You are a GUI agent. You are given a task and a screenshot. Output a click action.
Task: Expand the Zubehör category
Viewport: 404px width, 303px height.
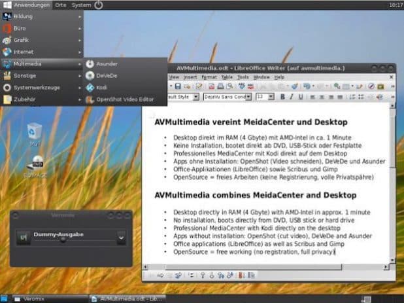pos(42,99)
